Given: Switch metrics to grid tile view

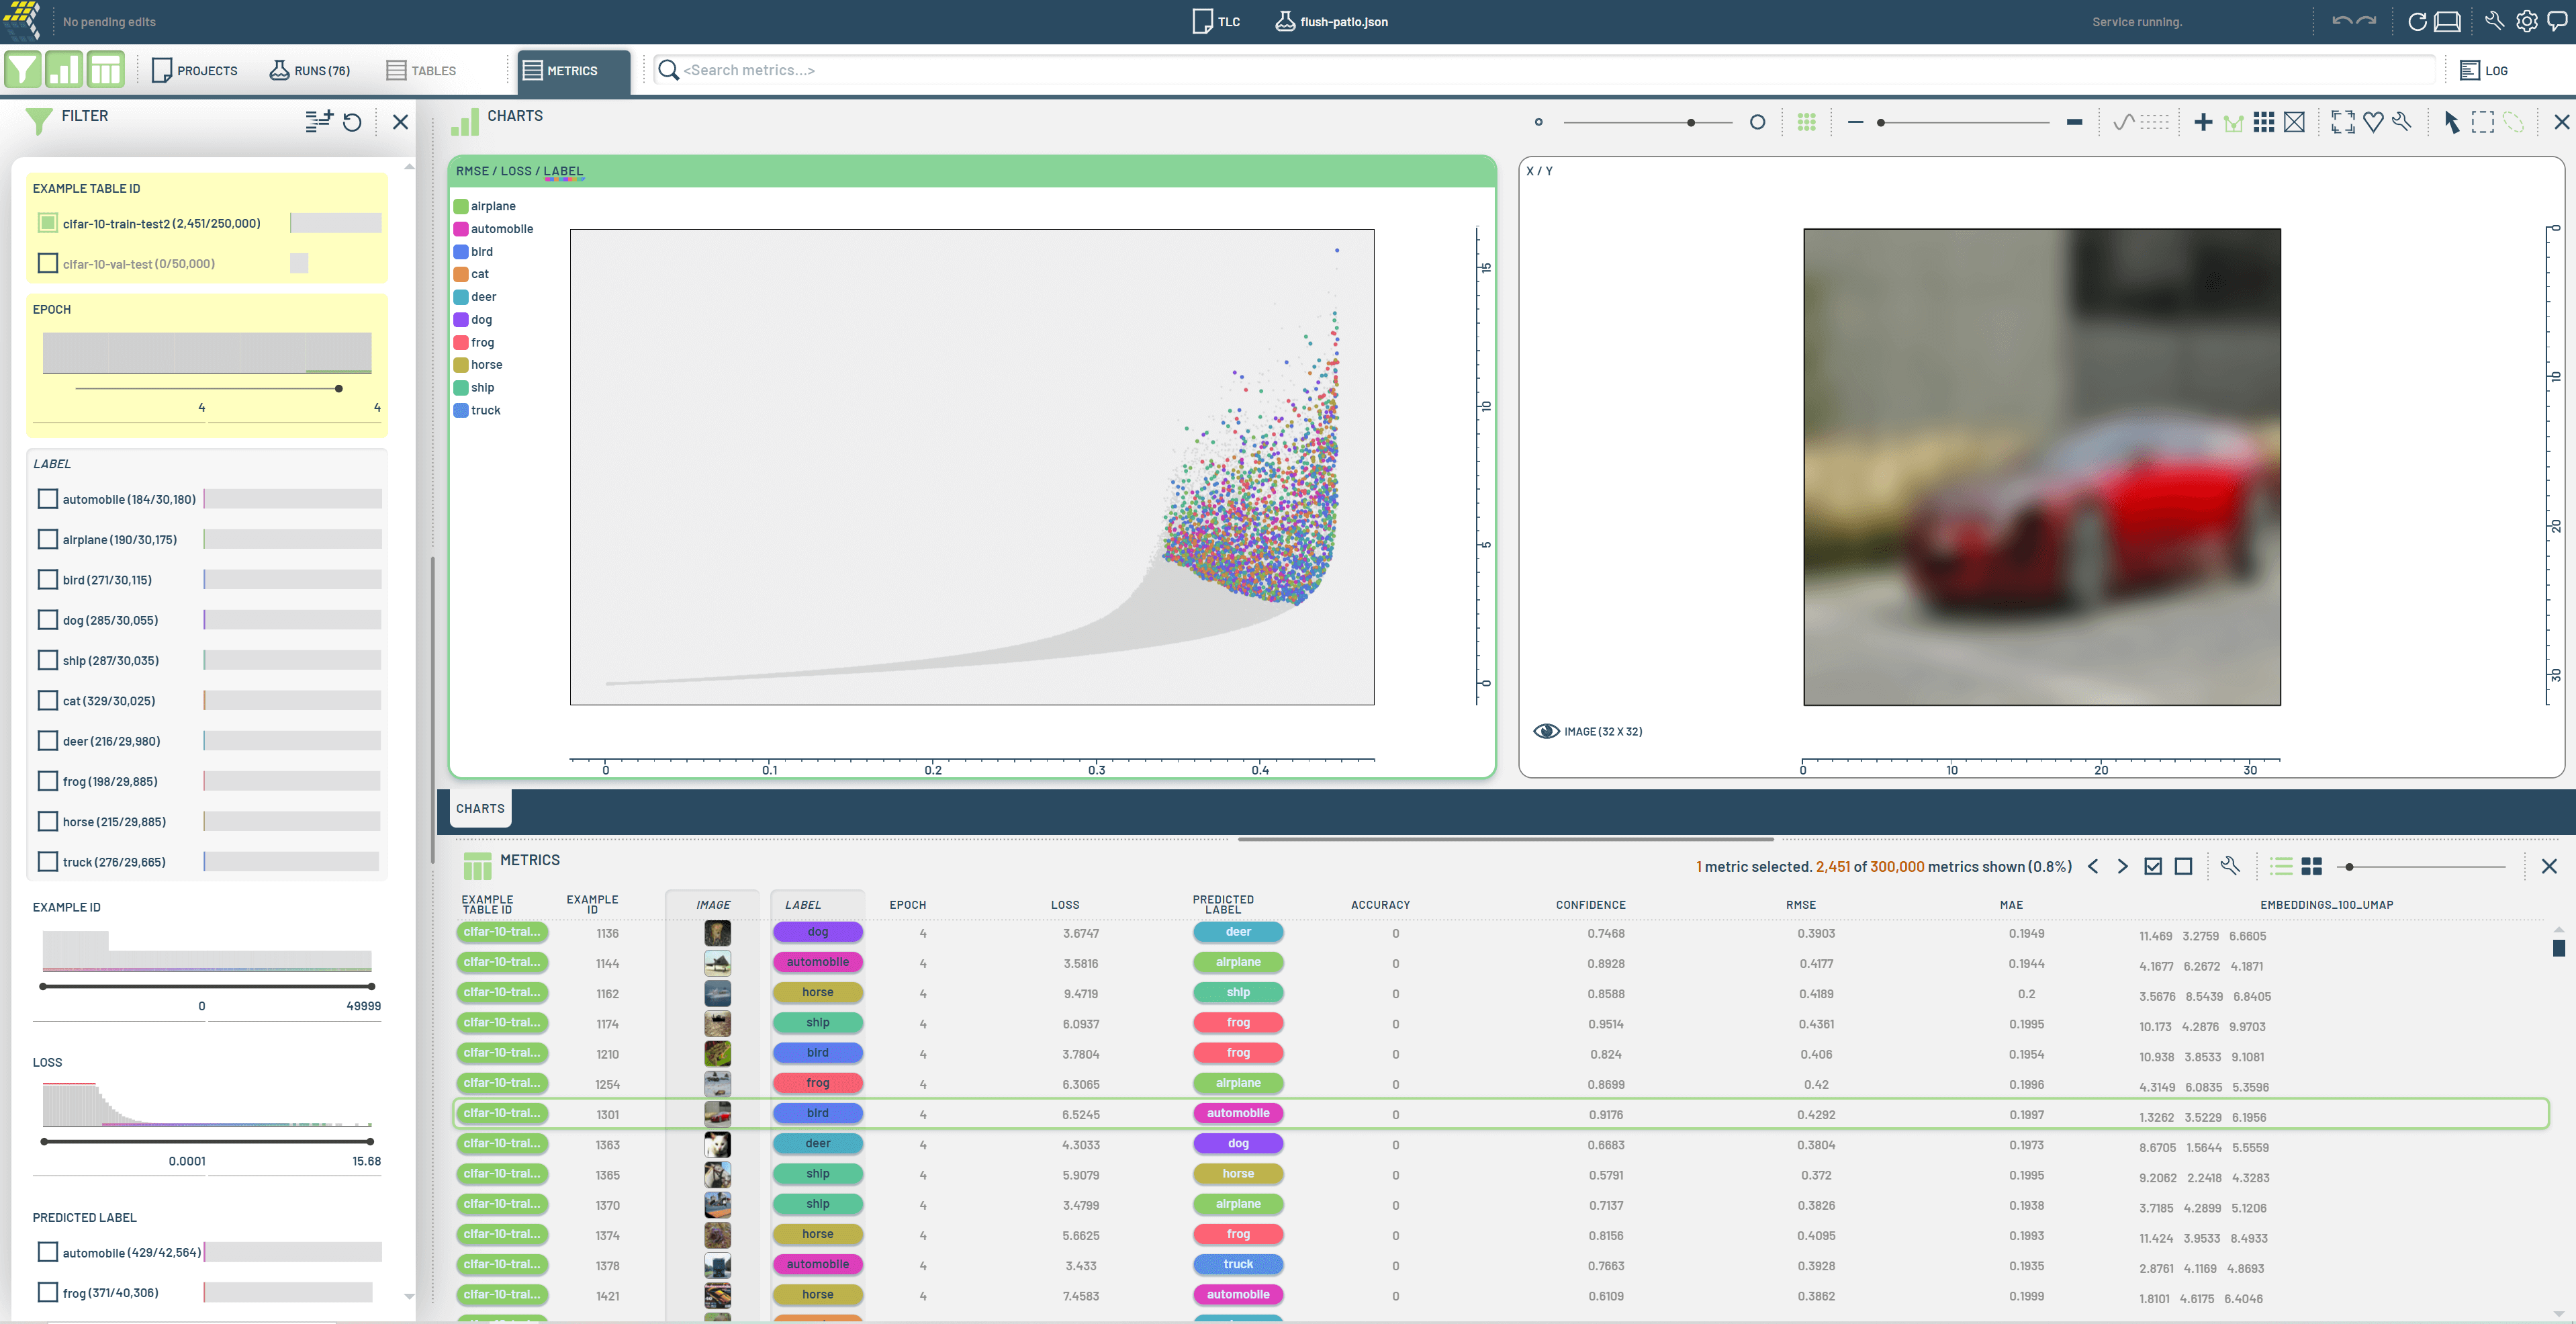Looking at the screenshot, I should [2312, 866].
